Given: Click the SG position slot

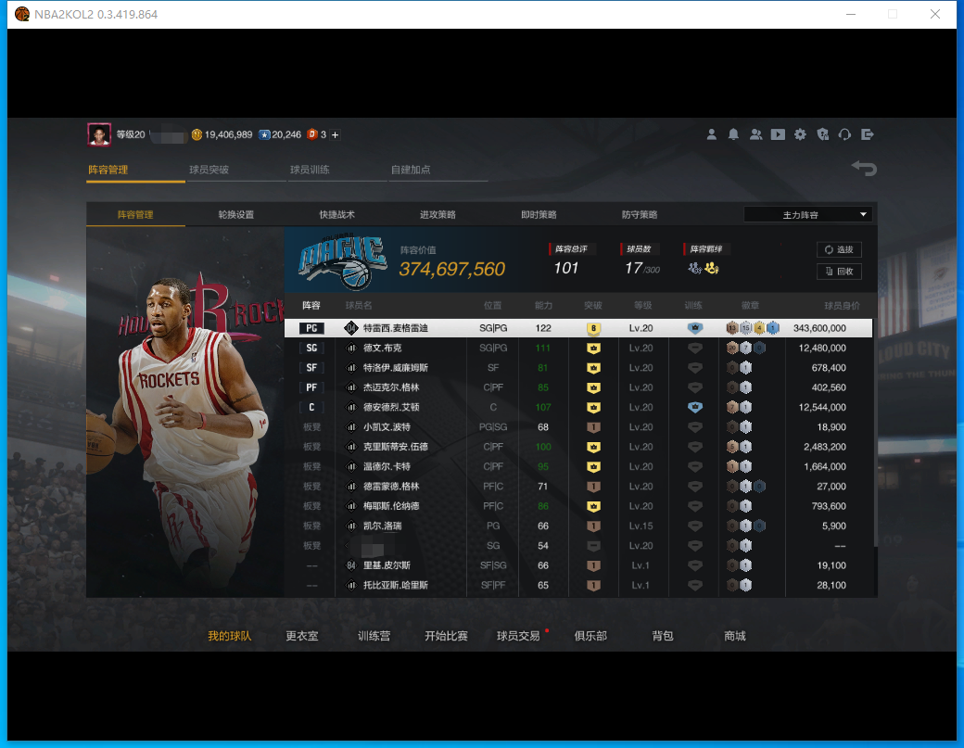Looking at the screenshot, I should click(311, 348).
